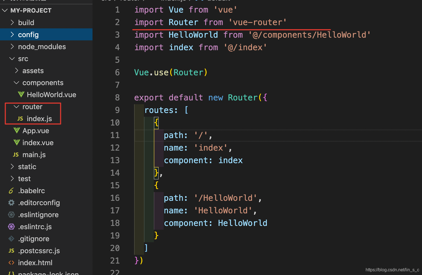Select the assets folder
Viewport: 422px width, 275px height.
tap(46, 71)
